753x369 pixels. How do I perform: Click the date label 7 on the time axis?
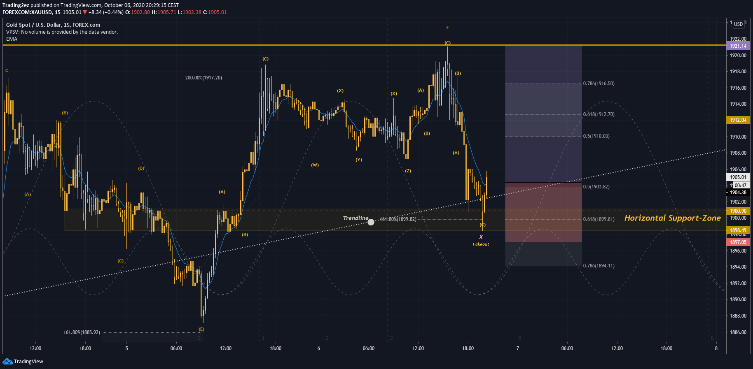click(x=518, y=348)
